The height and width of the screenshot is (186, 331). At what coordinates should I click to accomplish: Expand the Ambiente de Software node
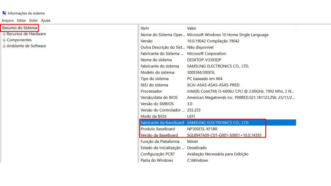[x=4, y=46]
